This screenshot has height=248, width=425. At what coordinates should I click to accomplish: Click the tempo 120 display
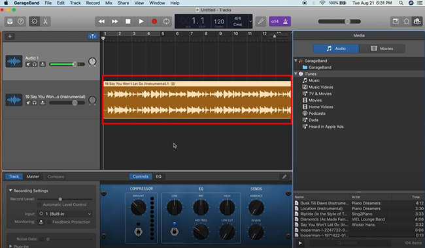click(219, 22)
